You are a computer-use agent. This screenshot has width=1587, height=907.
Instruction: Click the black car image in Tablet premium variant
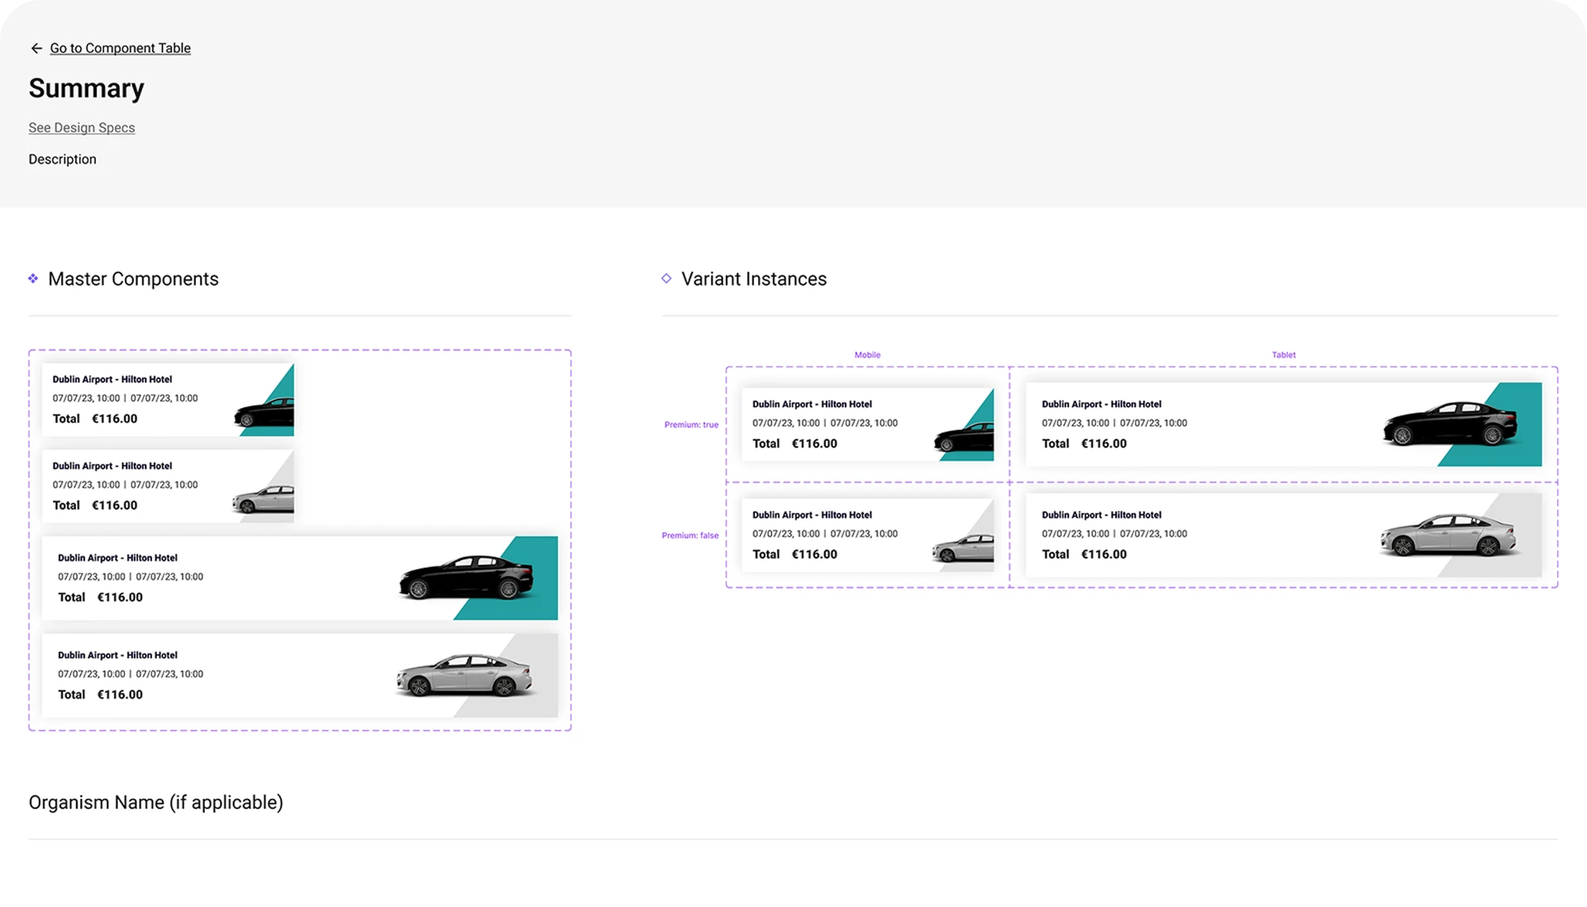pos(1451,424)
